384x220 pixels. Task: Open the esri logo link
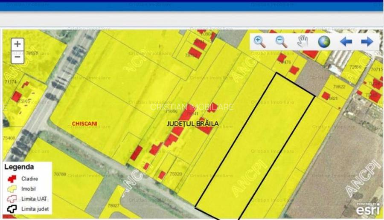[x=368, y=209]
